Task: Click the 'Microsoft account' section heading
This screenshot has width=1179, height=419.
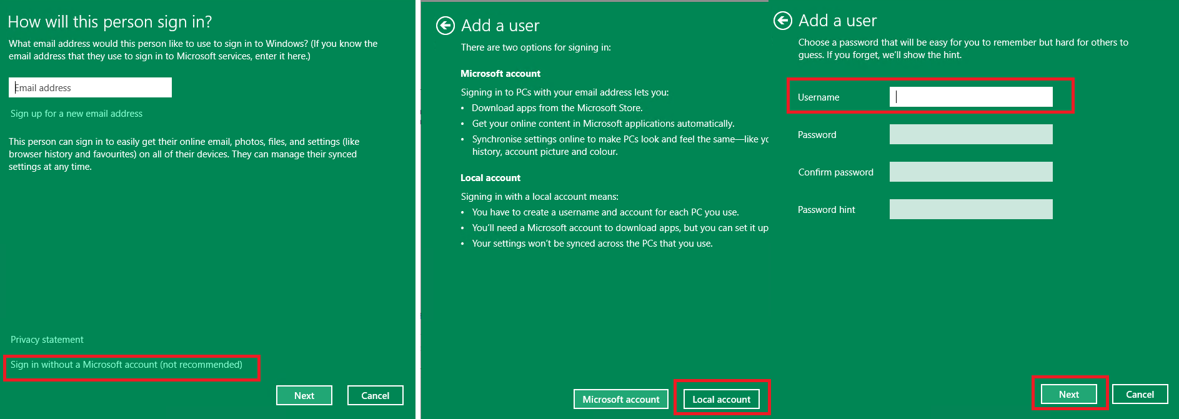Action: [500, 74]
